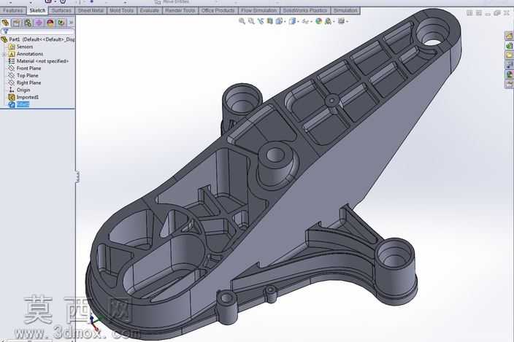
Task: Open the File Explorer task pane tab
Action: click(509, 55)
